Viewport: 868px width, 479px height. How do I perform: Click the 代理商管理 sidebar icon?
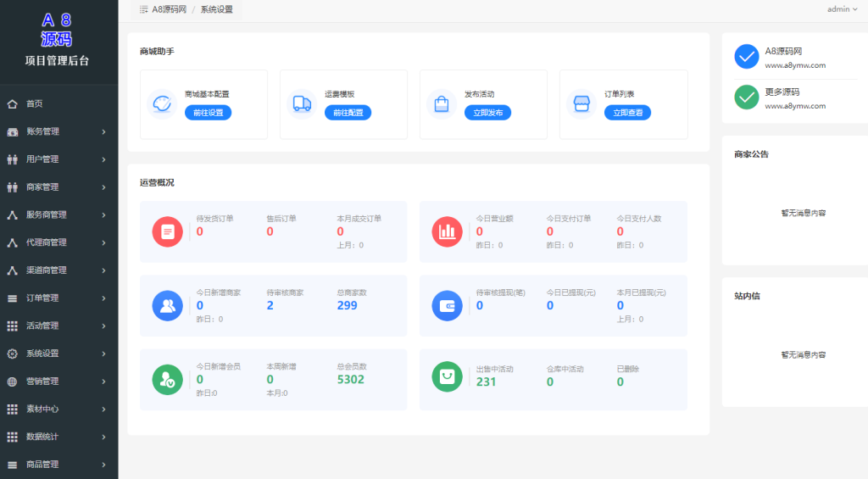[x=12, y=242]
